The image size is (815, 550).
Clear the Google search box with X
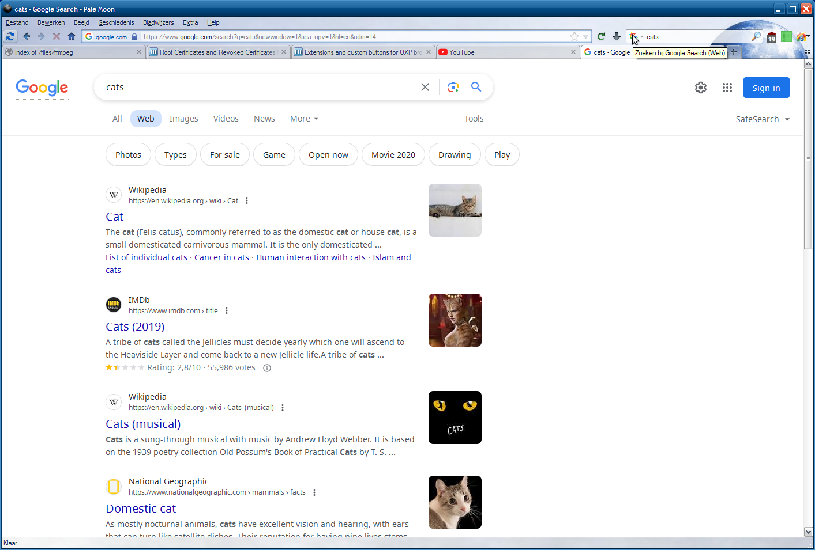click(x=425, y=87)
